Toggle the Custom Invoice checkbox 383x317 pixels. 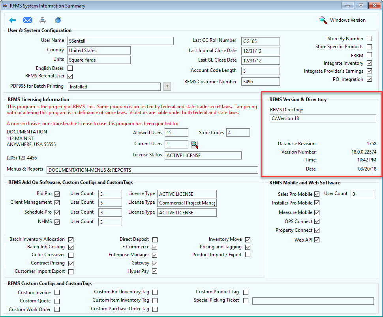pos(57,293)
